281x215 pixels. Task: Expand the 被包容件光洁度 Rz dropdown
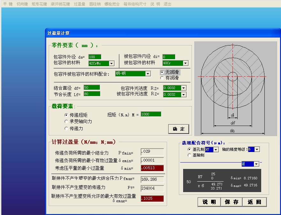point(183,94)
